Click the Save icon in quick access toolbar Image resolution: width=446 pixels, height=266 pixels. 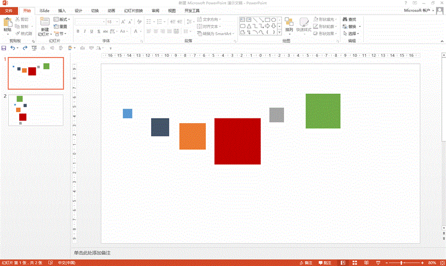click(x=4, y=48)
